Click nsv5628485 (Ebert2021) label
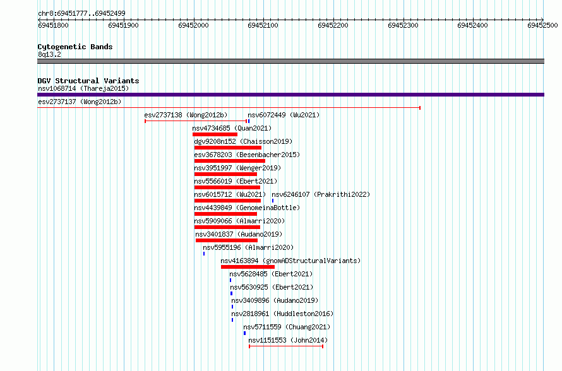Image resolution: width=562 pixels, height=371 pixels. (271, 274)
